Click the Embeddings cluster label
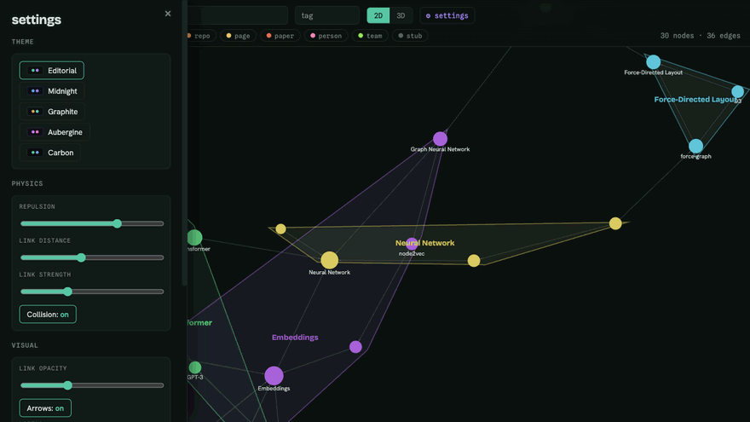The width and height of the screenshot is (750, 422). (x=295, y=338)
